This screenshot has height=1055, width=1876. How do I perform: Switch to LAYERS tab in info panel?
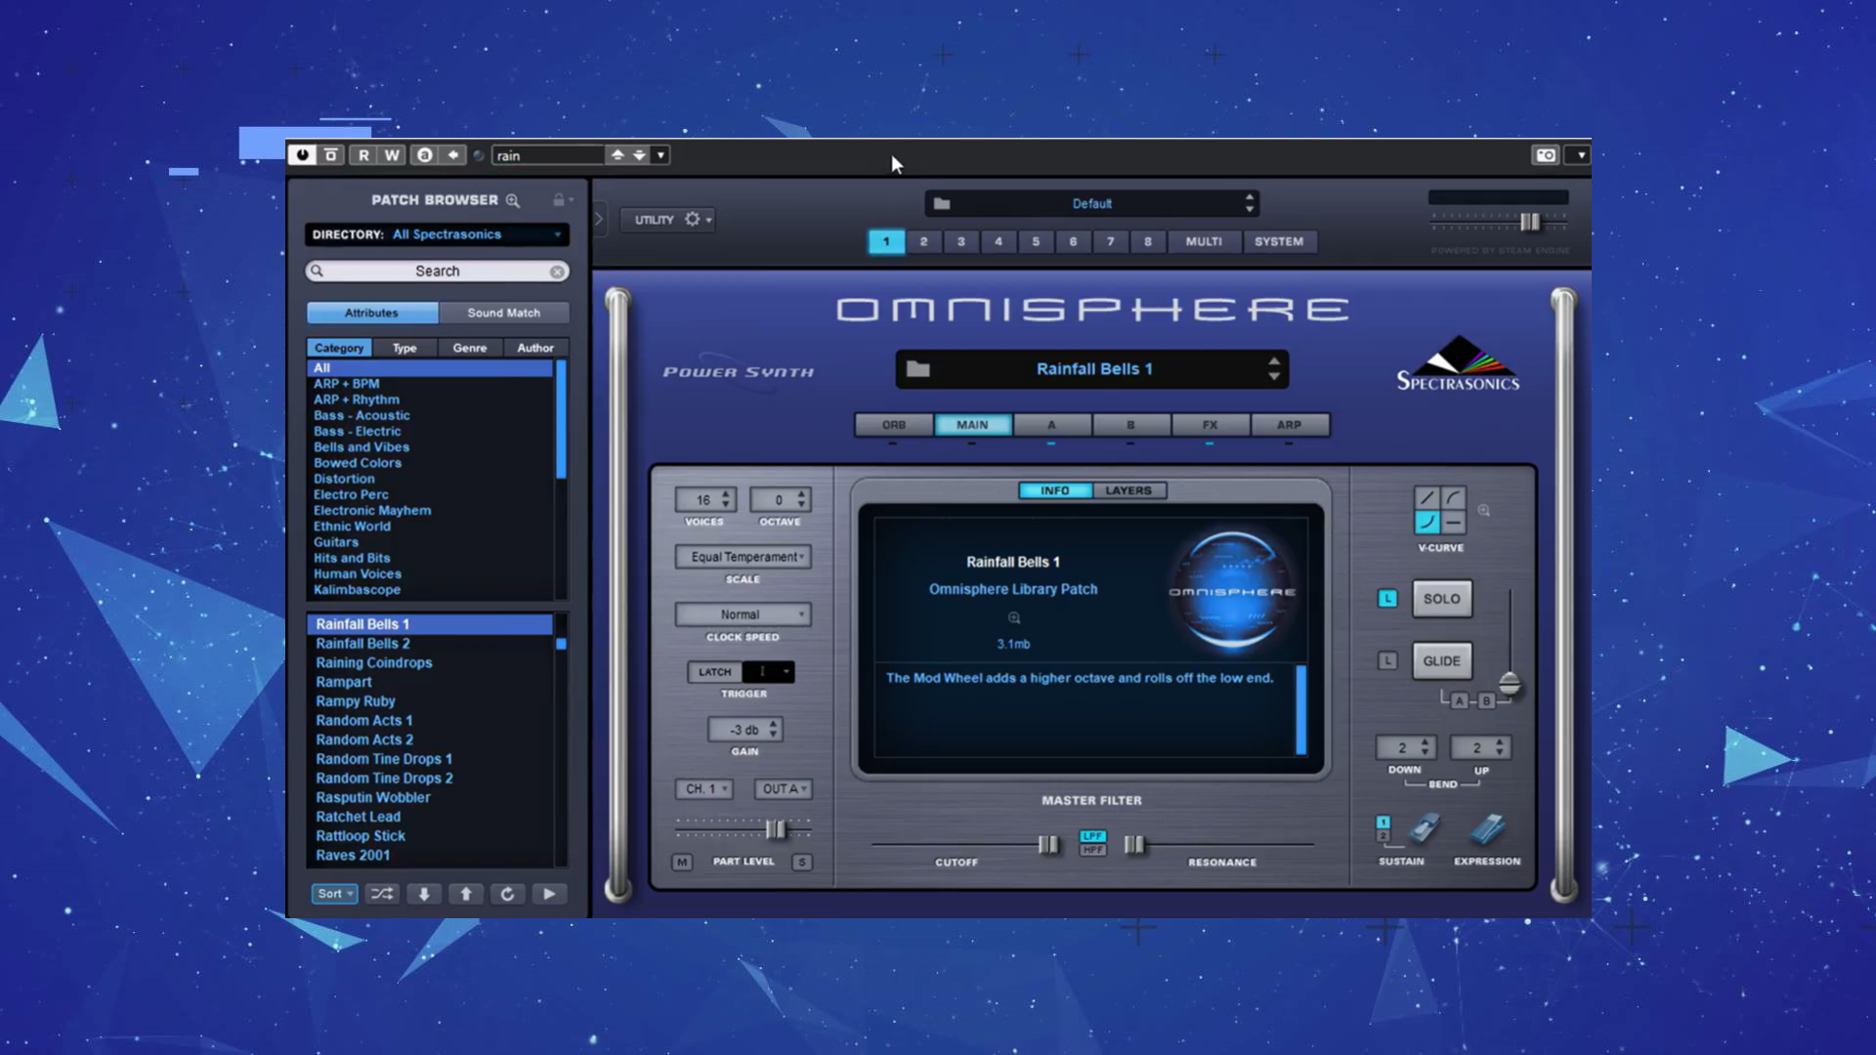pos(1128,489)
